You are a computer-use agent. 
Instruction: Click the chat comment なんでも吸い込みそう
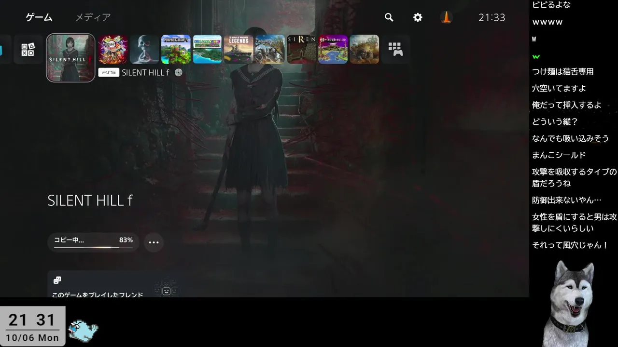570,138
